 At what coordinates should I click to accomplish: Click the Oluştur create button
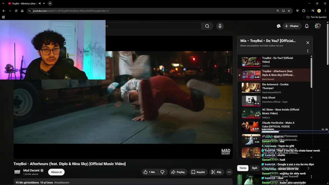point(292,26)
